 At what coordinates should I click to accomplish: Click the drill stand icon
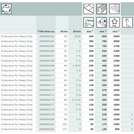tap(127, 22)
